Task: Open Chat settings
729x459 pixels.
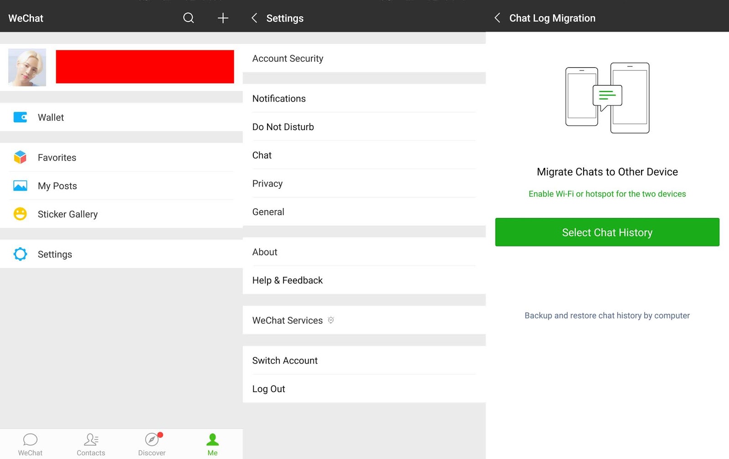Action: 364,155
